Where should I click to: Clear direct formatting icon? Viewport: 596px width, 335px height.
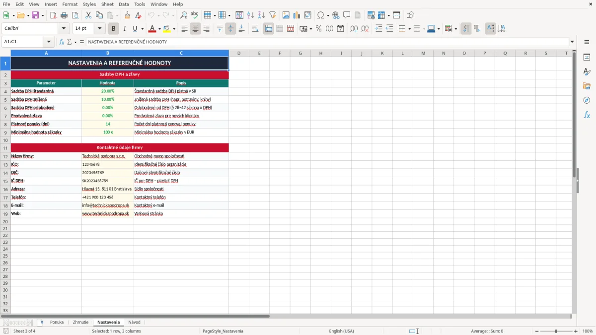pyautogui.click(x=139, y=15)
